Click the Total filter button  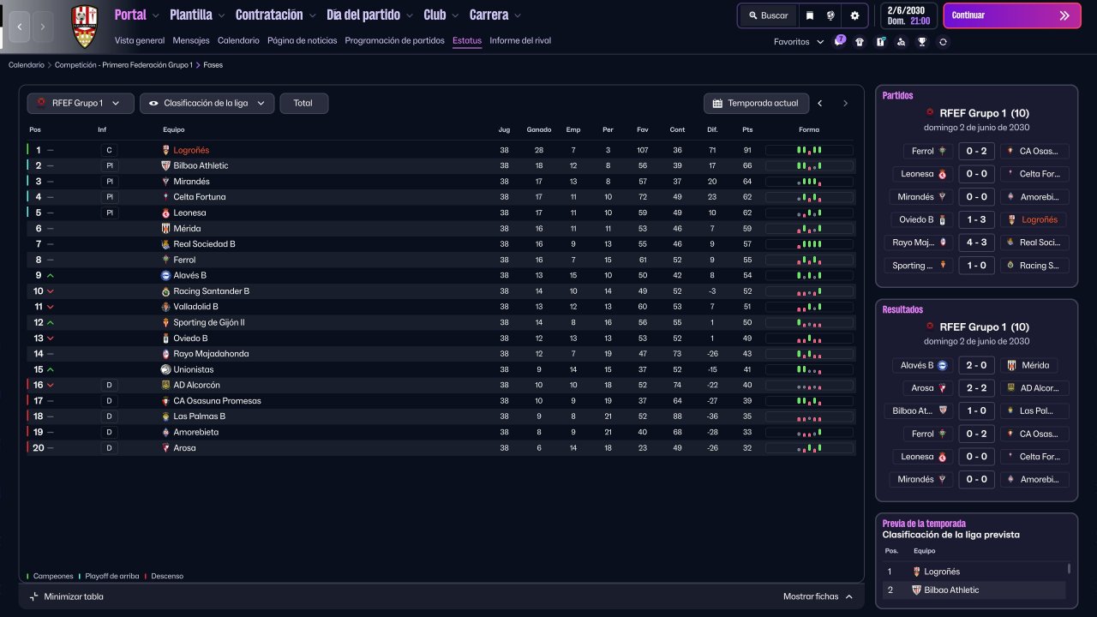pyautogui.click(x=303, y=103)
